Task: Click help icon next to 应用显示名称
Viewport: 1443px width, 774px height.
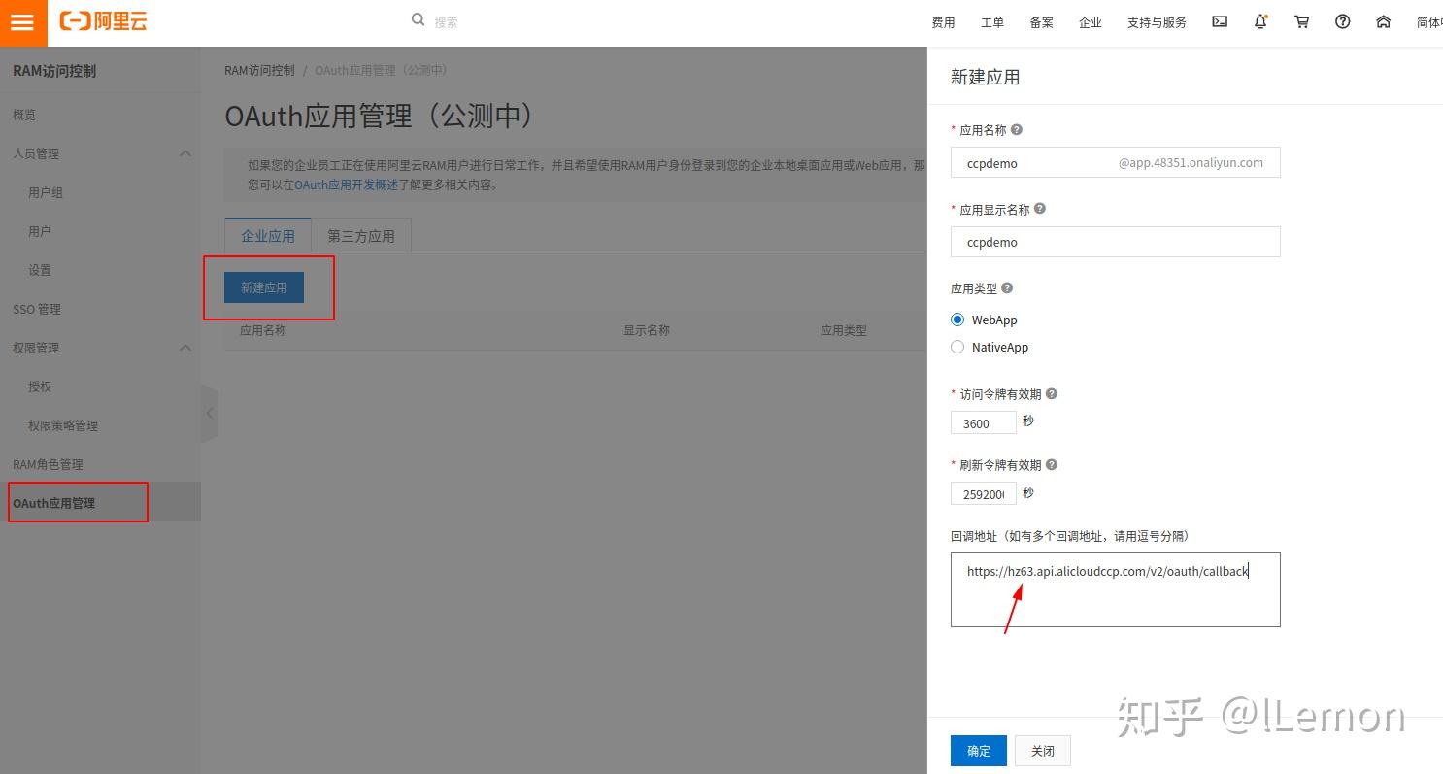Action: (1040, 209)
